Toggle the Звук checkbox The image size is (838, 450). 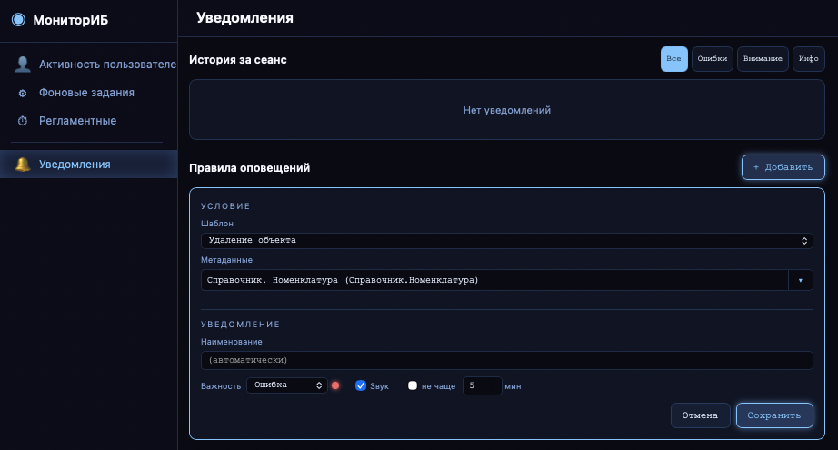pyautogui.click(x=361, y=385)
